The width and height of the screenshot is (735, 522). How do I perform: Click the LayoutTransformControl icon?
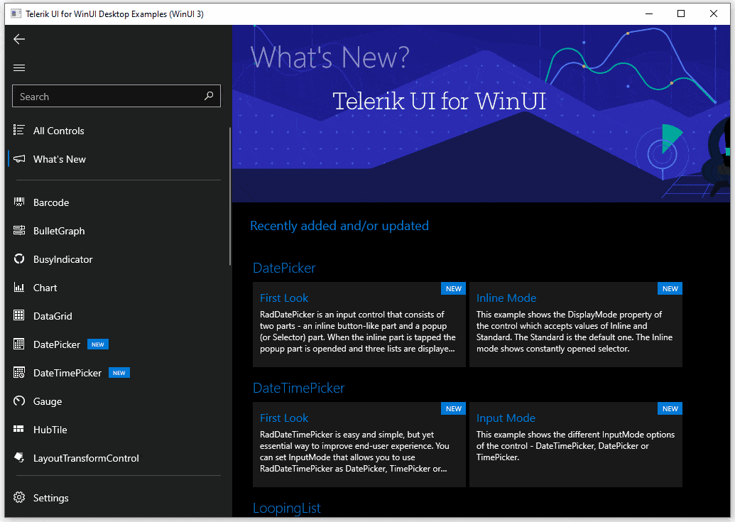tap(18, 457)
